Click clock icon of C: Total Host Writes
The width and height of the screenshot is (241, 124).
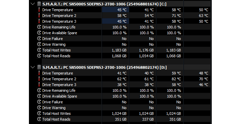[39, 50]
